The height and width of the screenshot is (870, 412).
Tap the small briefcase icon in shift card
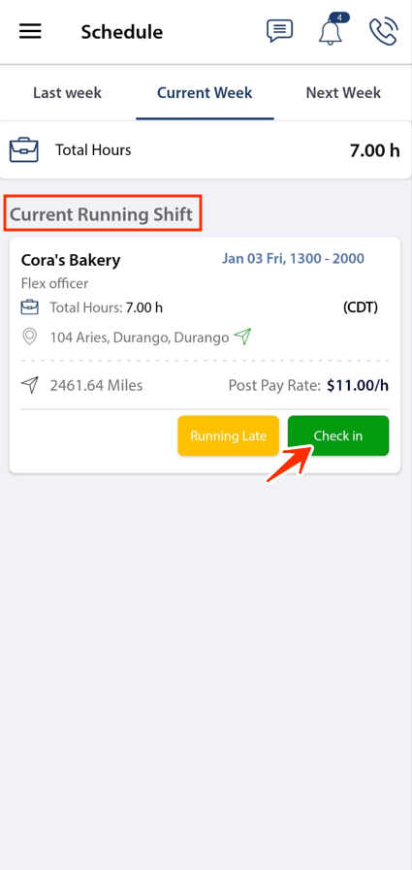(x=29, y=306)
